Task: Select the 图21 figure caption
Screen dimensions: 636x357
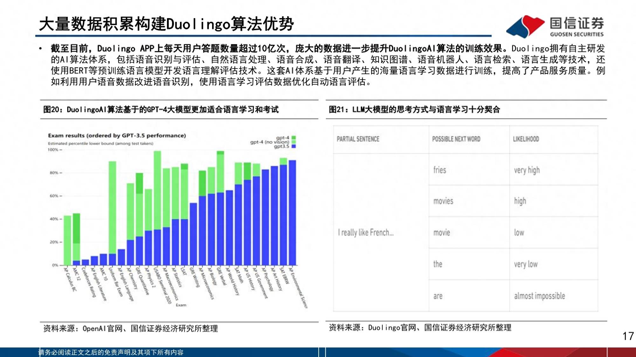Action: pyautogui.click(x=414, y=109)
